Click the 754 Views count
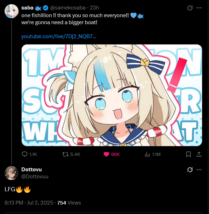The height and width of the screenshot is (214, 209). point(69,203)
